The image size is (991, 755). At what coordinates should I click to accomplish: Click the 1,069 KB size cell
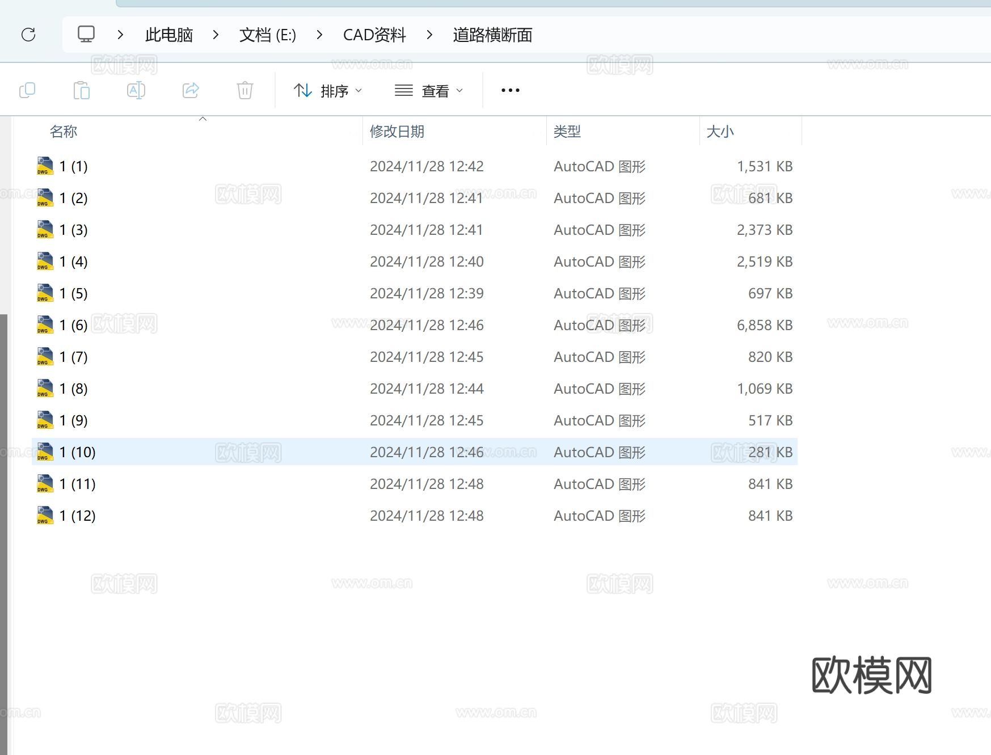(765, 389)
